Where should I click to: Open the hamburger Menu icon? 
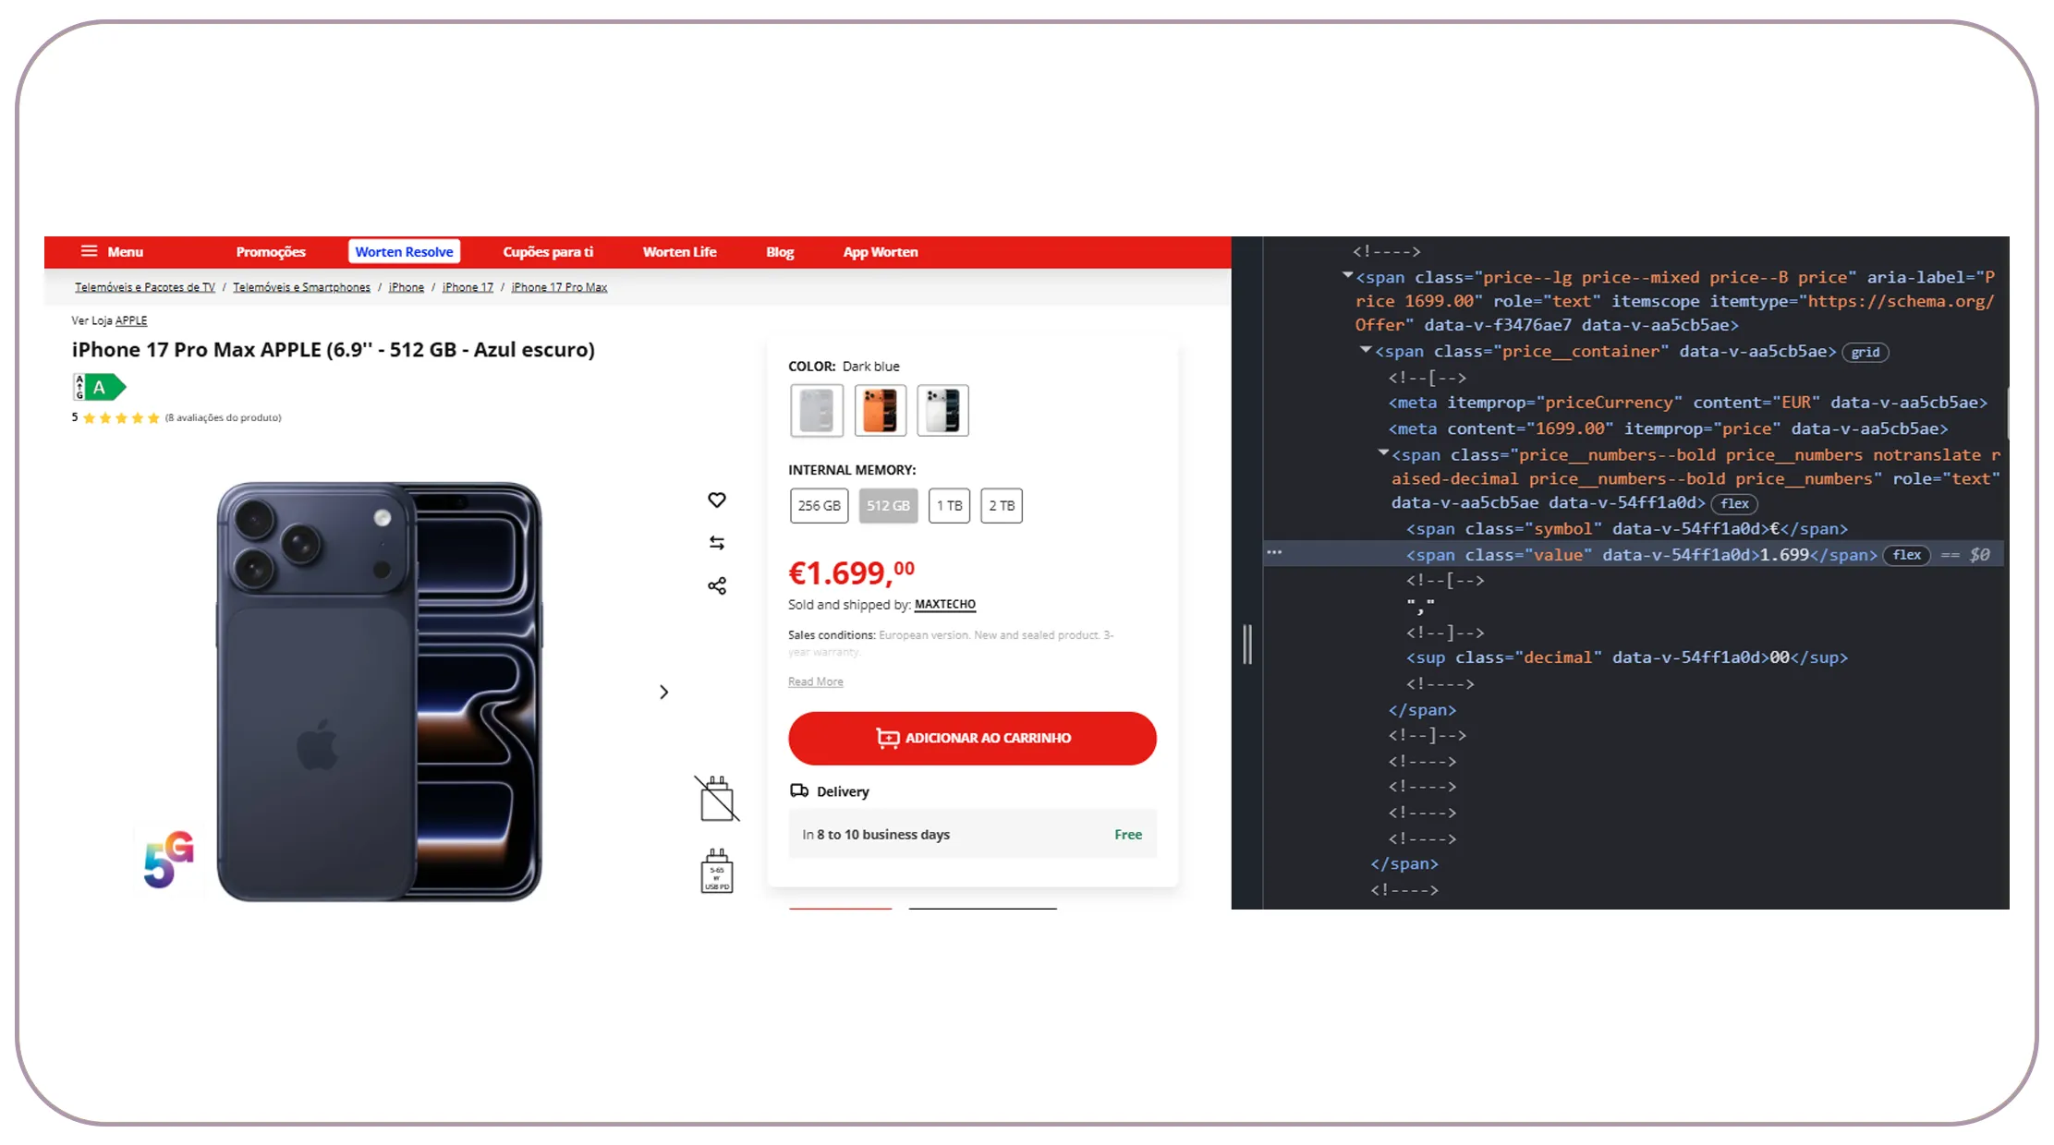point(89,251)
